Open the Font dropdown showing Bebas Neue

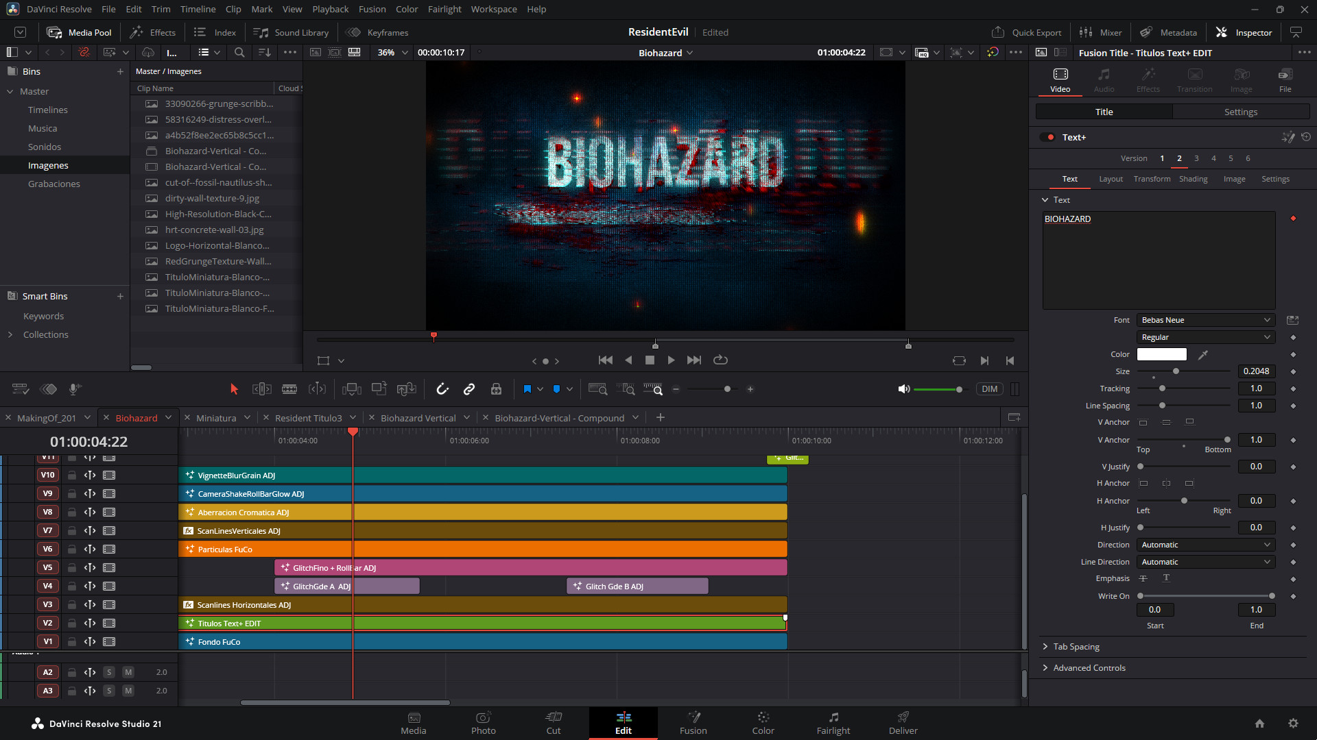click(1206, 320)
